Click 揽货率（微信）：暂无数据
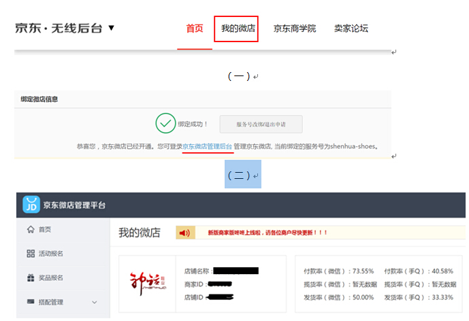Viewport: 469px width, 321px height. (x=340, y=284)
